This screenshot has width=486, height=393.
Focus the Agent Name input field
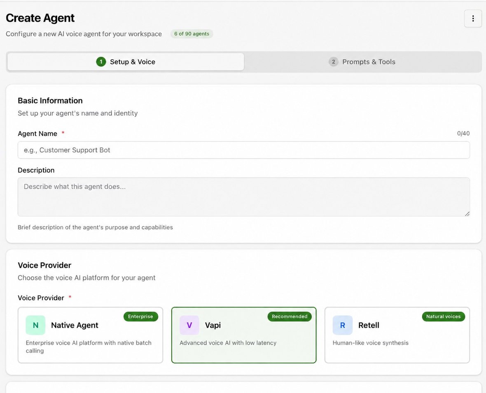[x=244, y=150]
